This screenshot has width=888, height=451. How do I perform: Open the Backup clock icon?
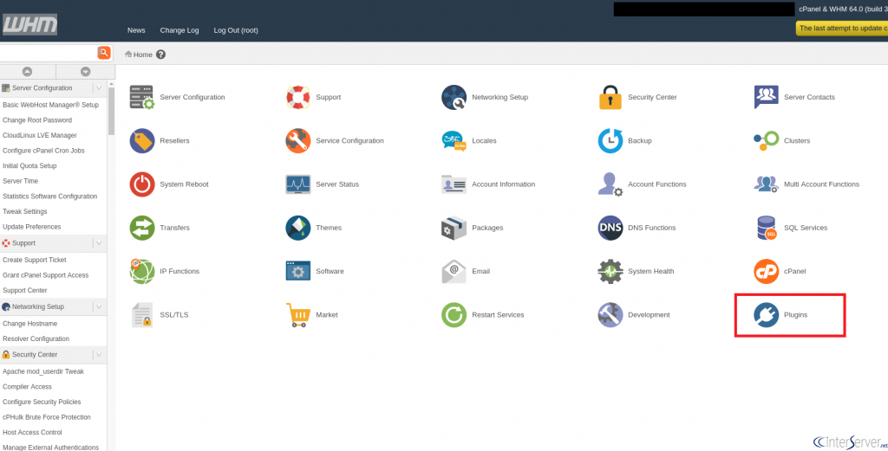(610, 141)
